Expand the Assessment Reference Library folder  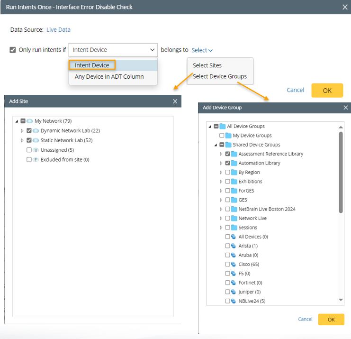[221, 154]
